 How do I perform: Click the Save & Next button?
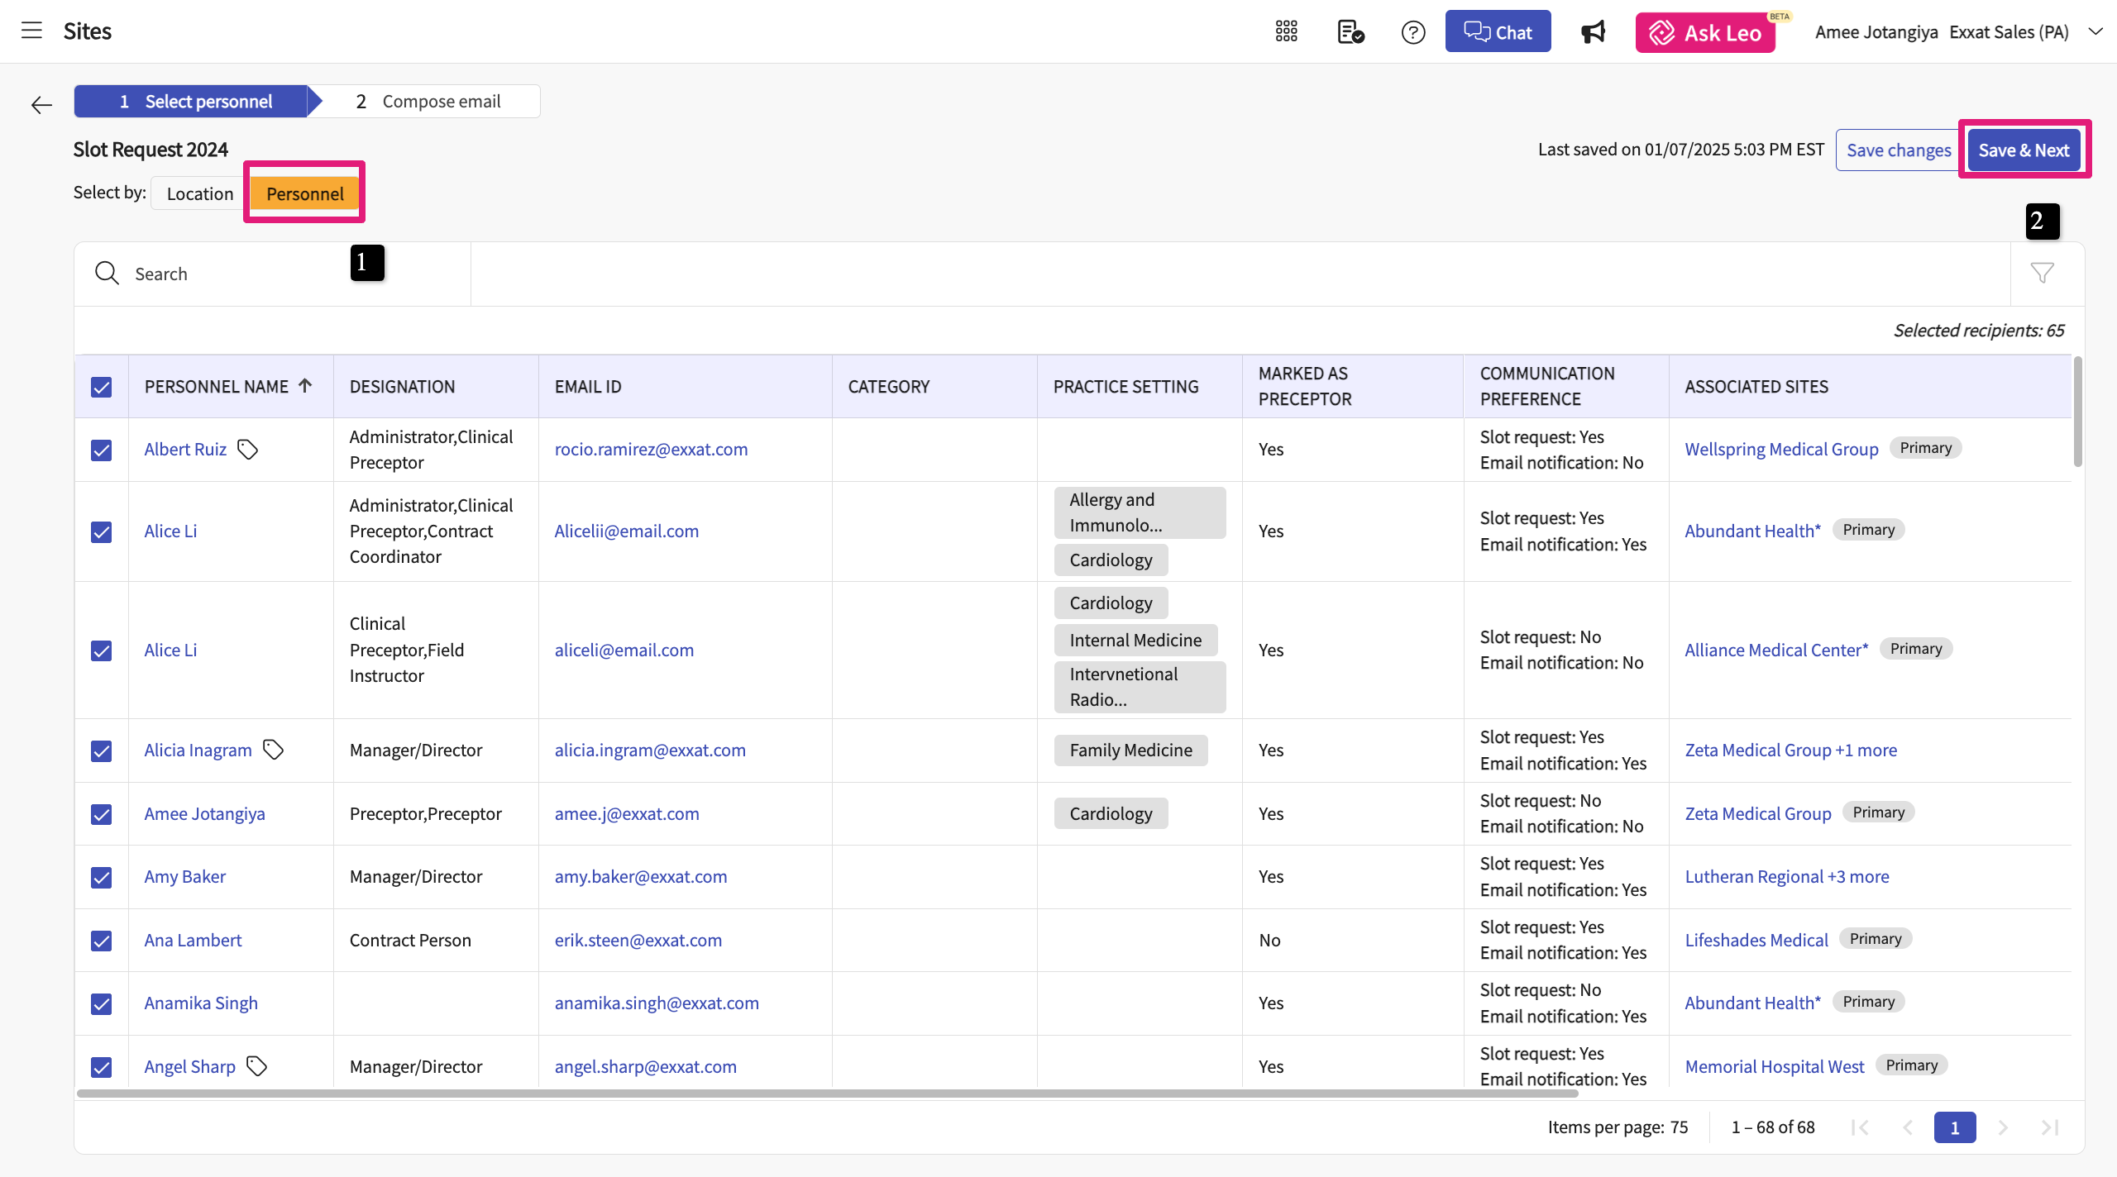pyautogui.click(x=2023, y=150)
